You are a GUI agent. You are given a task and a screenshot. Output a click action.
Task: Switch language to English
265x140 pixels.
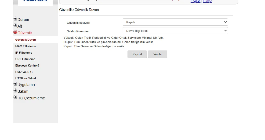(x=195, y=1)
